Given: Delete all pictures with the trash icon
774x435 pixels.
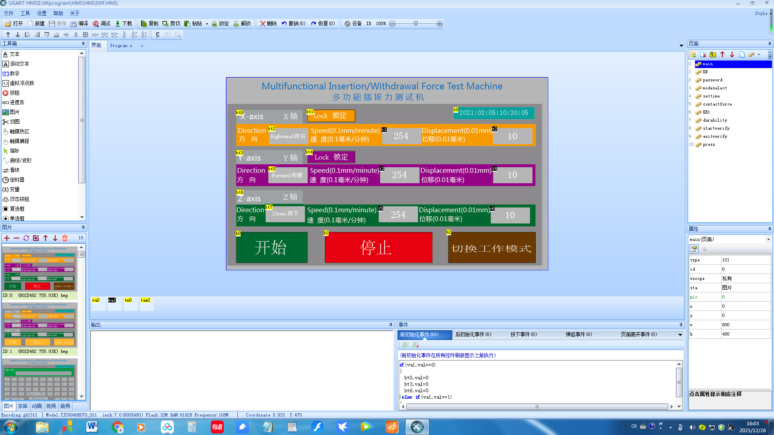Looking at the screenshot, I should pyautogui.click(x=65, y=238).
